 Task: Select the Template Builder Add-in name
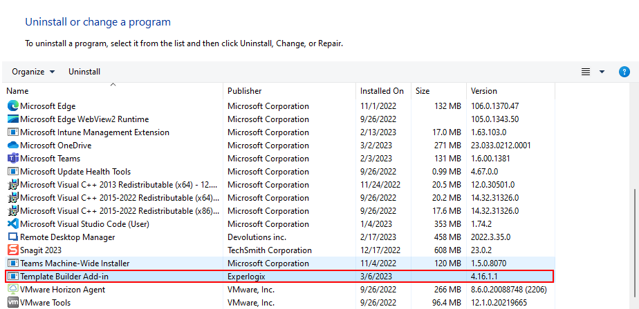pyautogui.click(x=64, y=277)
